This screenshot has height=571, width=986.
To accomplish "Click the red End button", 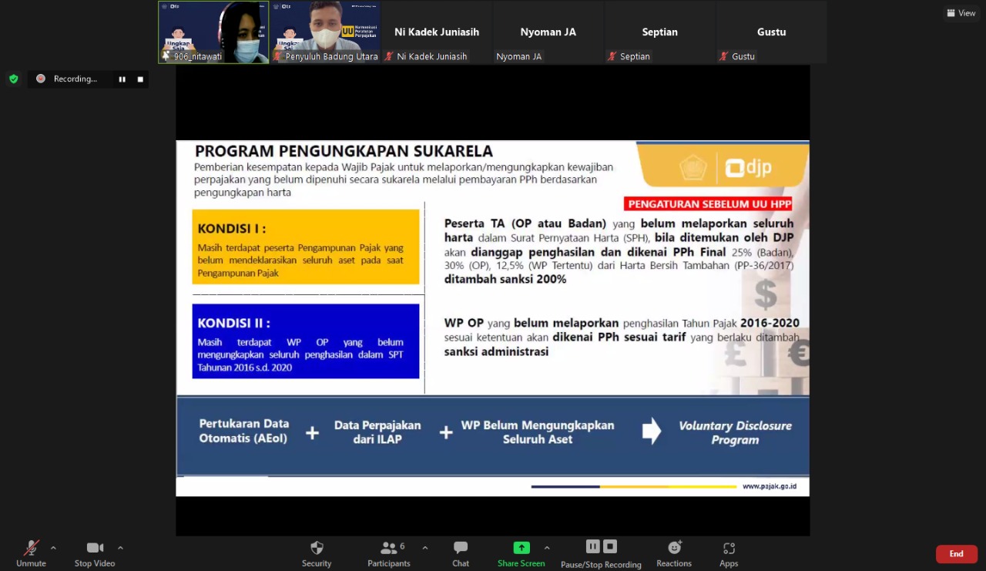I will point(956,554).
